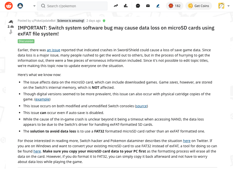The height and width of the screenshot is (170, 233).
Task: Open the chat bubble icon
Action: [x=138, y=6]
